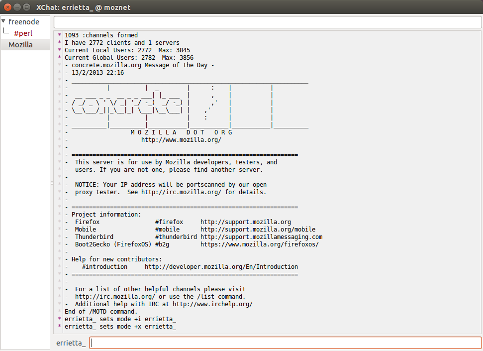Close the XChat window
Image resolution: width=483 pixels, height=351 pixels.
click(x=7, y=7)
